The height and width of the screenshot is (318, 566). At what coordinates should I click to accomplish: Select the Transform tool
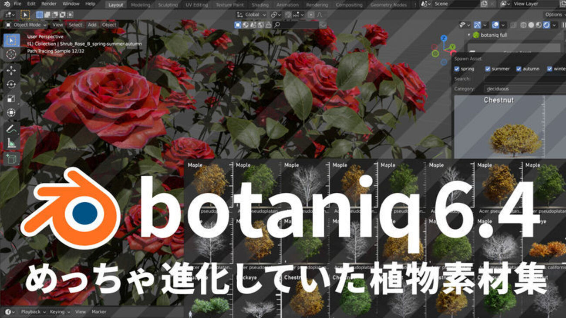point(11,112)
